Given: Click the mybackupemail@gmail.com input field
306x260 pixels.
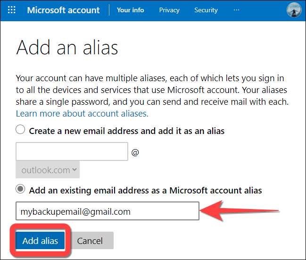Looking at the screenshot, I should click(107, 211).
